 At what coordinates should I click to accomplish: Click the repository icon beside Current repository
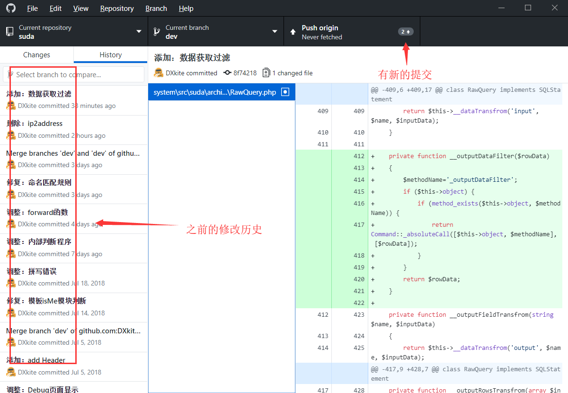tap(9, 32)
